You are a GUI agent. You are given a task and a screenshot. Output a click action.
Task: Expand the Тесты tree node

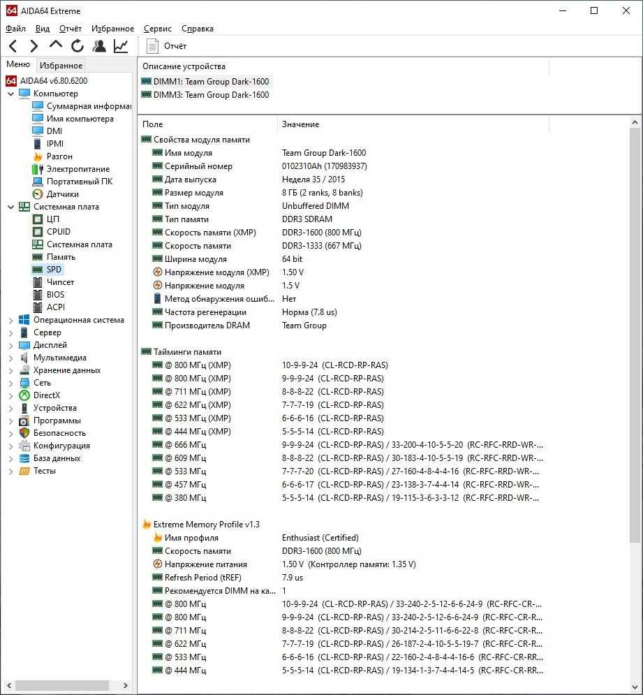click(10, 471)
